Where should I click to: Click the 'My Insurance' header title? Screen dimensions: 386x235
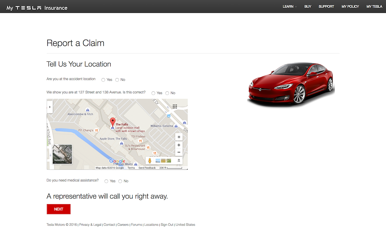[x=37, y=8]
